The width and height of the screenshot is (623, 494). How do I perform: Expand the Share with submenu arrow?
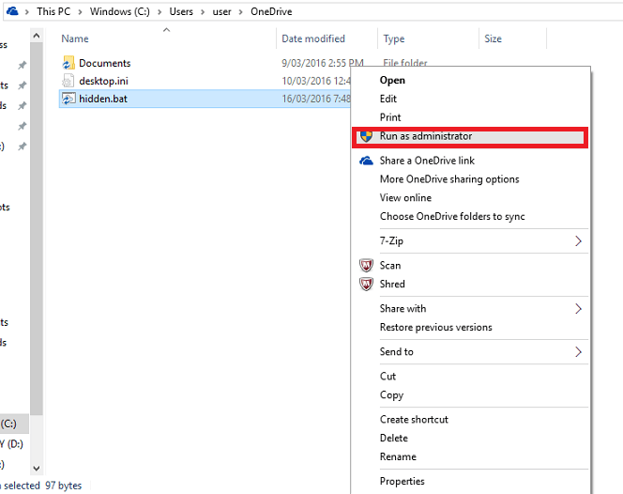click(579, 309)
